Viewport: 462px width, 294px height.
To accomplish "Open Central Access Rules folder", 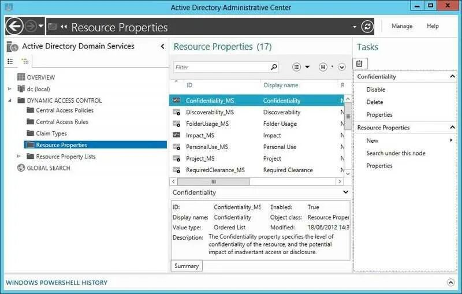I will click(62, 122).
